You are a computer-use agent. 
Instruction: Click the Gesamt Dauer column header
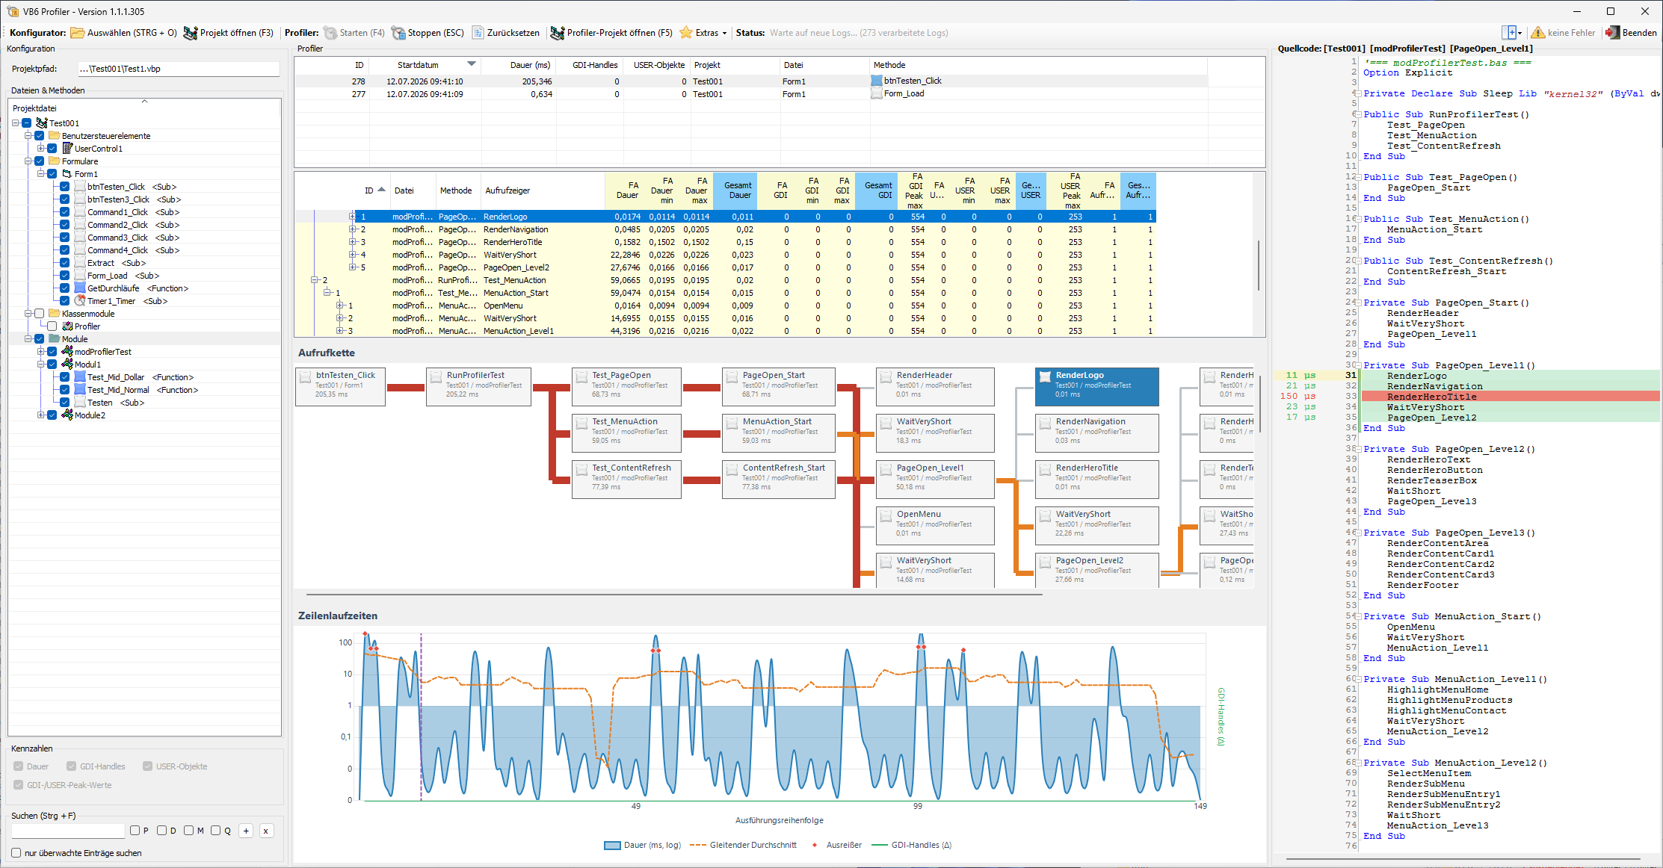click(739, 190)
